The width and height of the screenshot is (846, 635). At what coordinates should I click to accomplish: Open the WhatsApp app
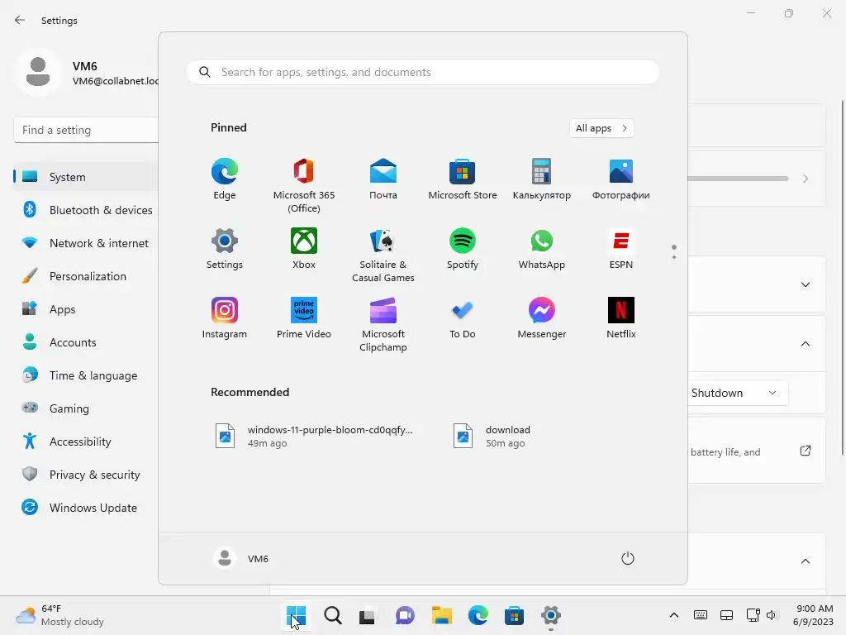coord(542,249)
